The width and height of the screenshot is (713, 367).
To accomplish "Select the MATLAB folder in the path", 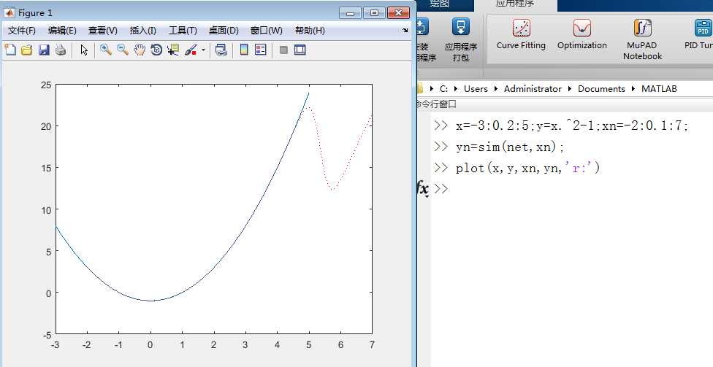I will tap(659, 89).
